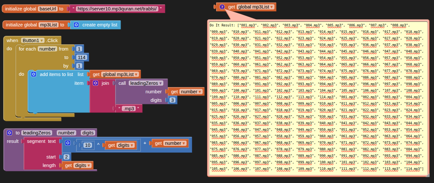
Task: Rename the mp3List global variable name
Action: [x=48, y=25]
